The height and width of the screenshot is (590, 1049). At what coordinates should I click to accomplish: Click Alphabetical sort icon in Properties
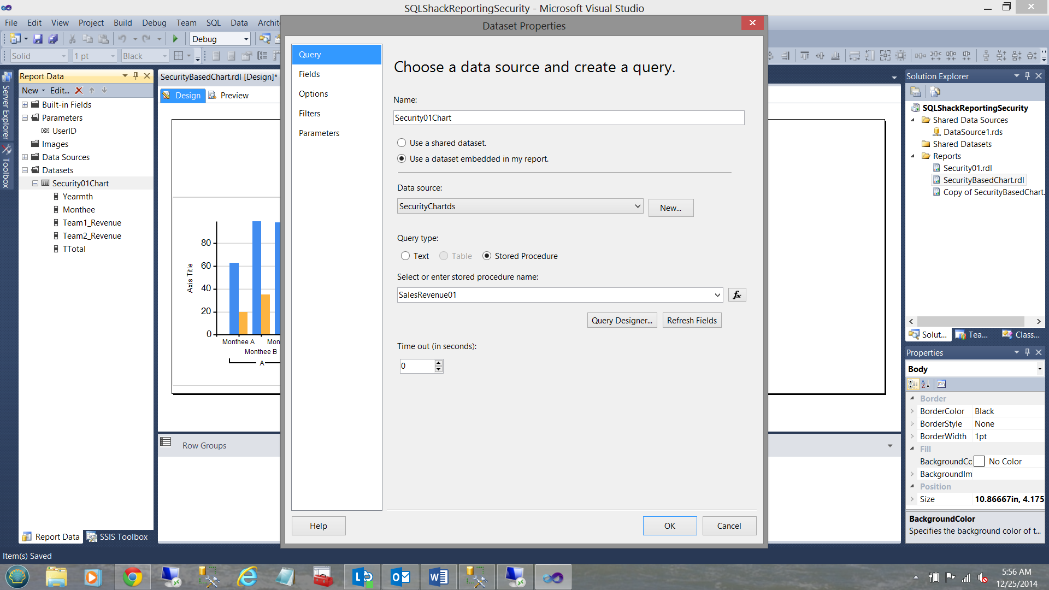926,384
